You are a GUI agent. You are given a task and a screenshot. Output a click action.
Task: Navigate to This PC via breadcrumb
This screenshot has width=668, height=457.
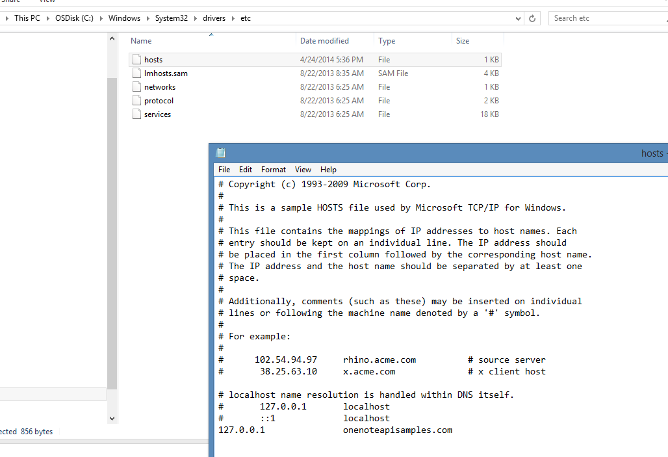[x=26, y=18]
